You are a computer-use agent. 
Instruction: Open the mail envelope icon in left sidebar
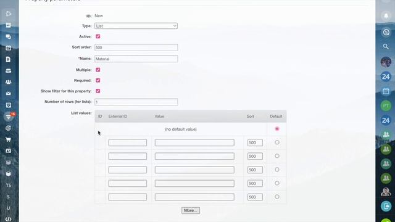click(8, 94)
